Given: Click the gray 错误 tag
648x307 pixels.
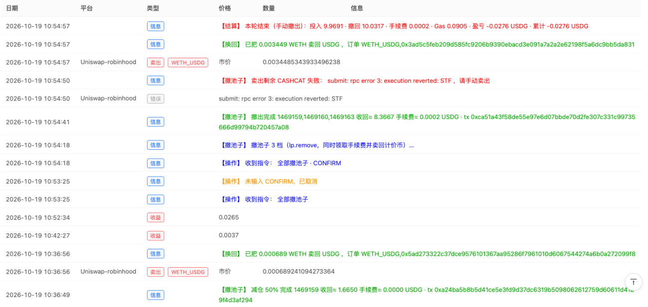Looking at the screenshot, I should [156, 99].
